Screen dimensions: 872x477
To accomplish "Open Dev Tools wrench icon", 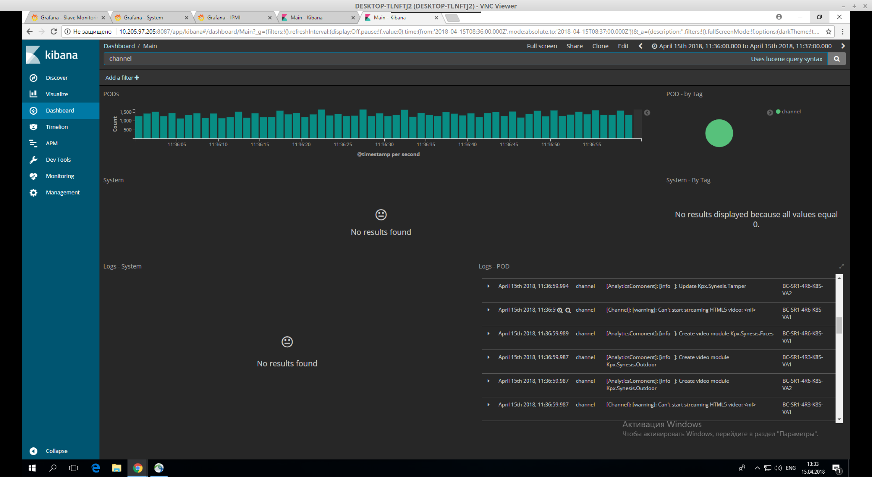I will (x=33, y=160).
